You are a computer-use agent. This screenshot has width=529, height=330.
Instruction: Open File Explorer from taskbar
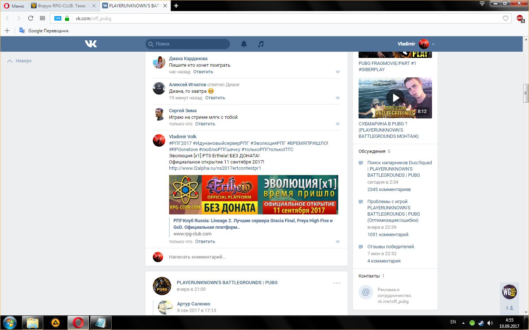[33, 323]
